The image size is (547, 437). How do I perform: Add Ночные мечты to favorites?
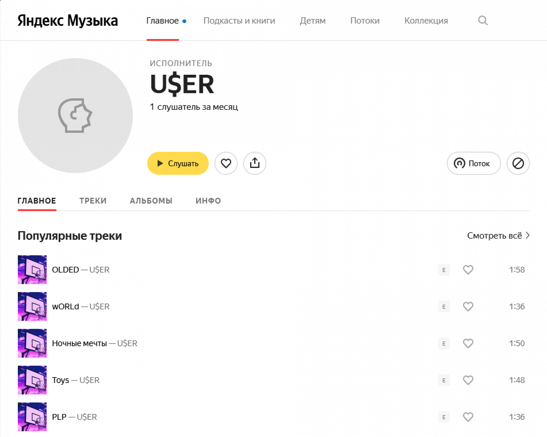(468, 343)
